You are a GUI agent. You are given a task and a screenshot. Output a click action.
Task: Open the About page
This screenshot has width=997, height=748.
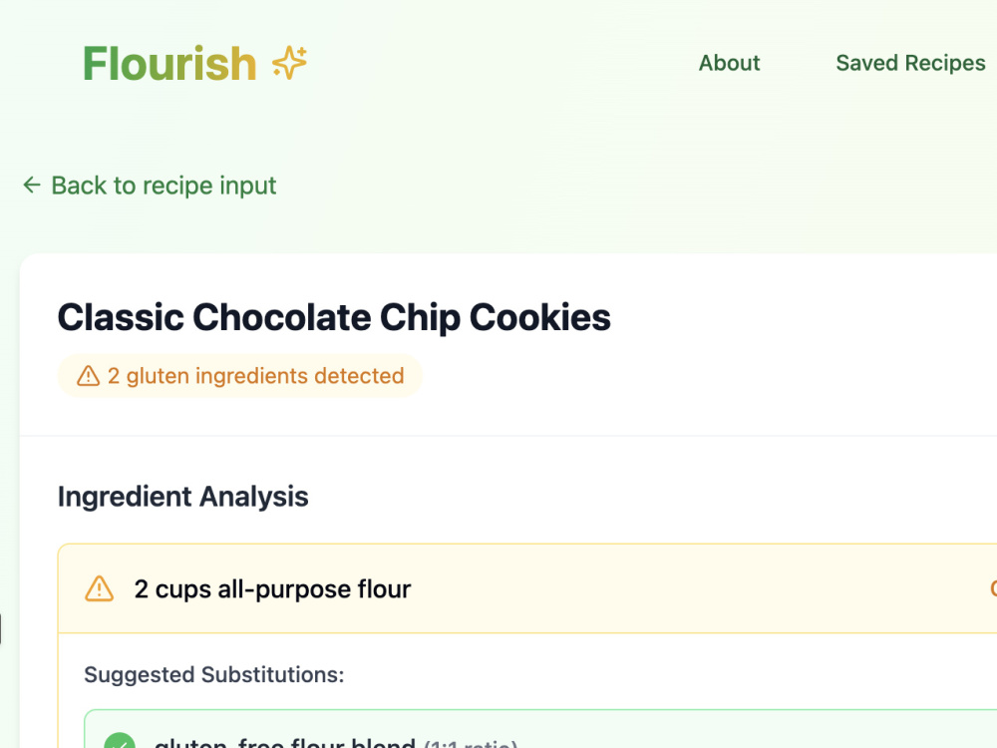click(x=729, y=63)
